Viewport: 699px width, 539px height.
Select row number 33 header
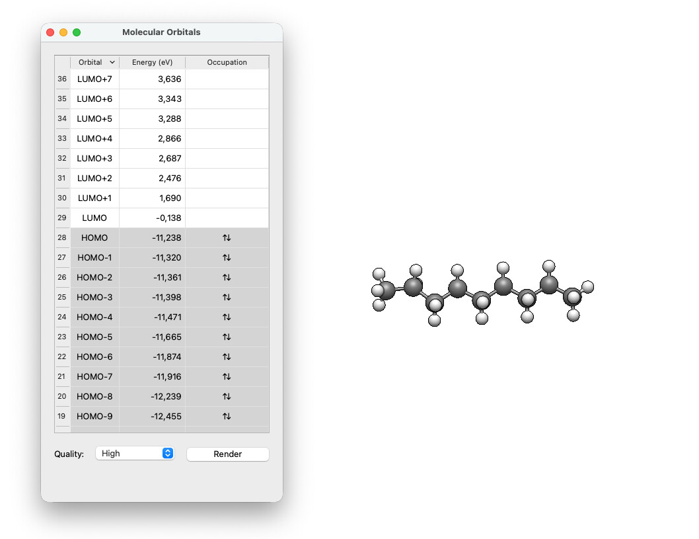(x=62, y=138)
